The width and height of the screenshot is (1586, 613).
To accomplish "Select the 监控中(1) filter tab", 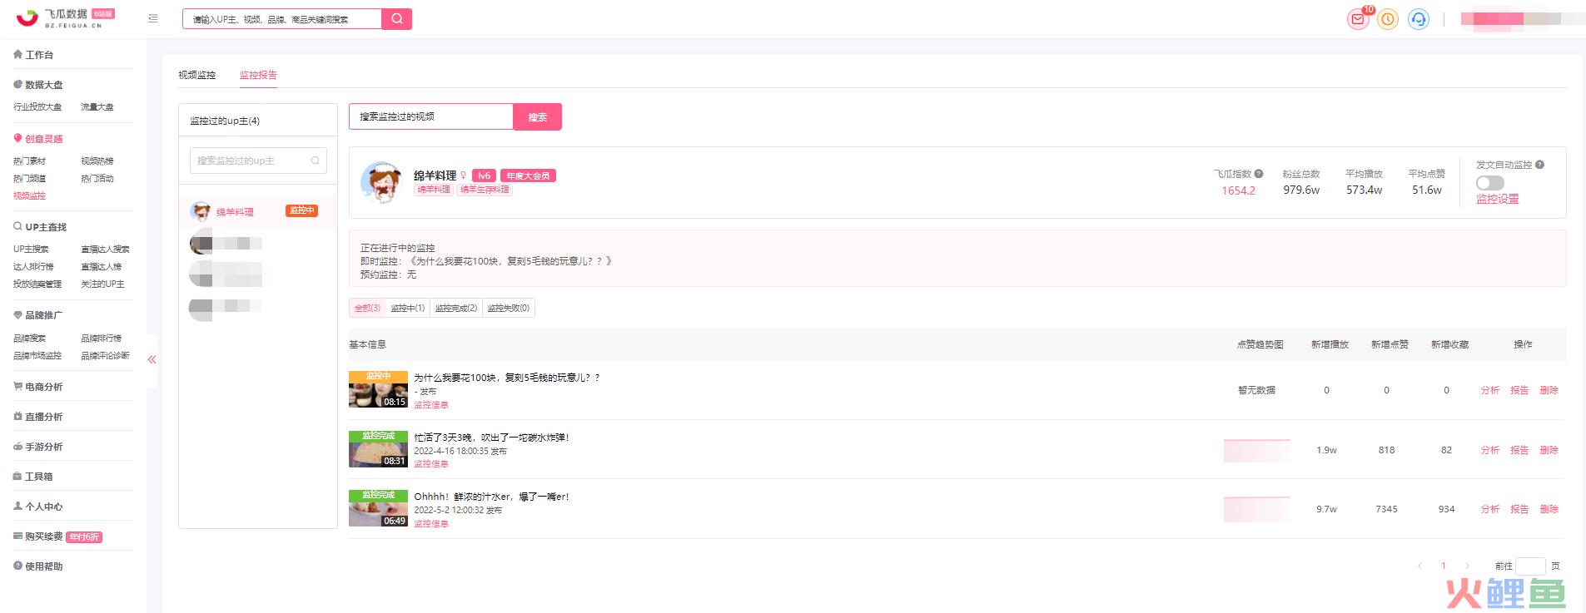I will pyautogui.click(x=408, y=308).
